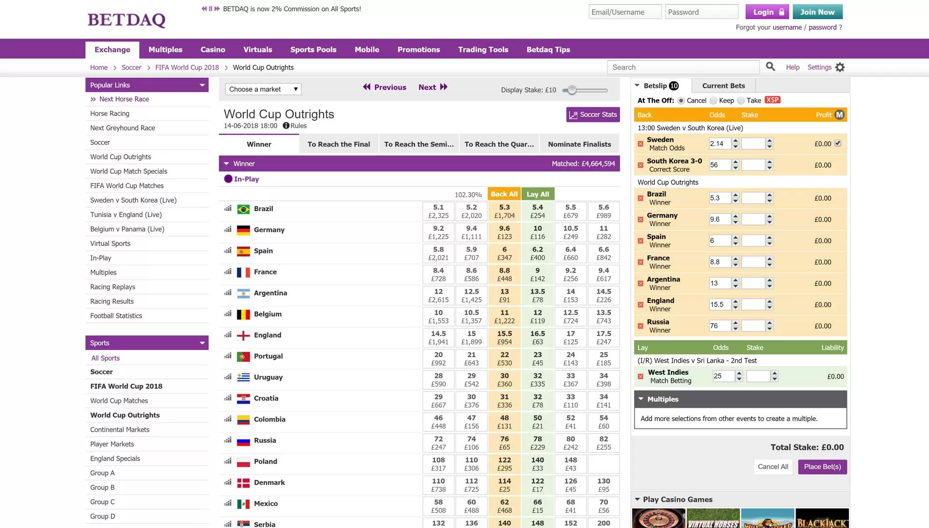Select the Cancel At The Off option
This screenshot has height=528, width=929.
coord(681,100)
